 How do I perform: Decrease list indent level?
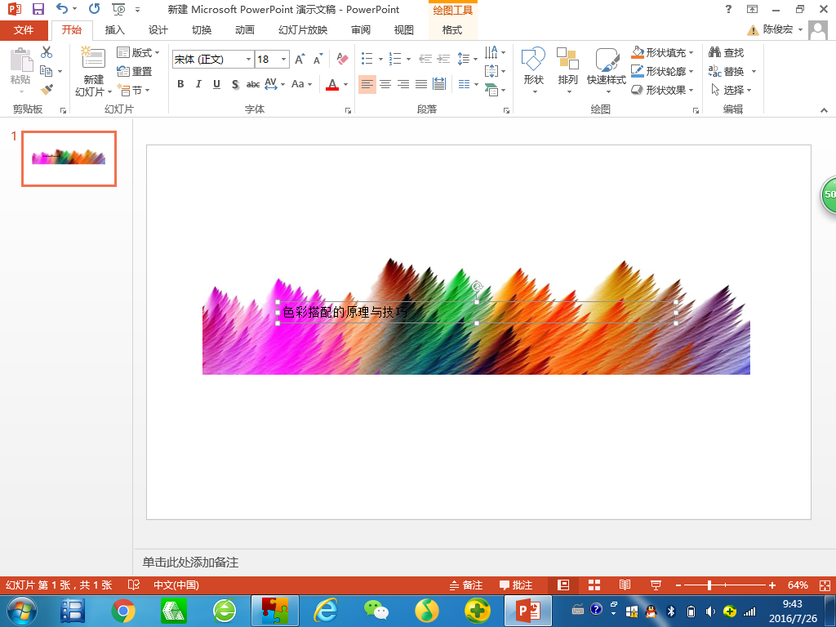(x=425, y=59)
